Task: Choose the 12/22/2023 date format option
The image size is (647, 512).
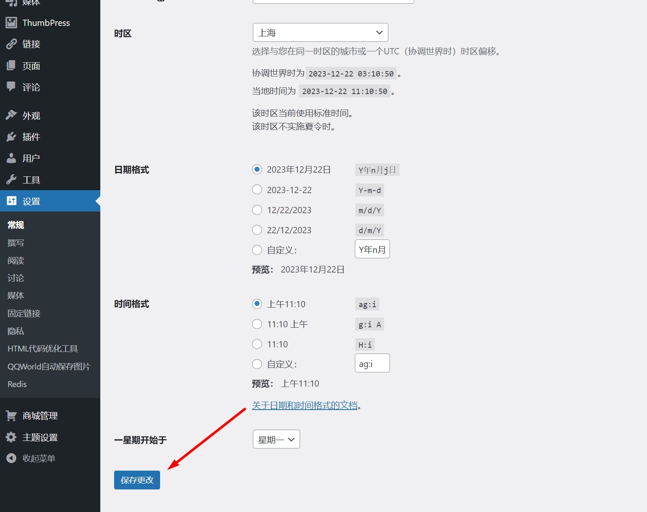Action: (x=257, y=210)
